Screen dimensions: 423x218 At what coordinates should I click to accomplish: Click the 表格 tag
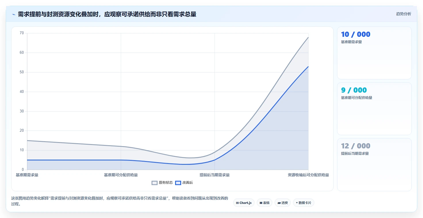(265, 203)
